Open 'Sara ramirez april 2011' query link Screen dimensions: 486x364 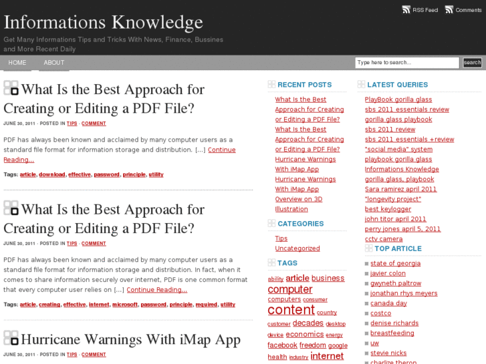click(400, 189)
